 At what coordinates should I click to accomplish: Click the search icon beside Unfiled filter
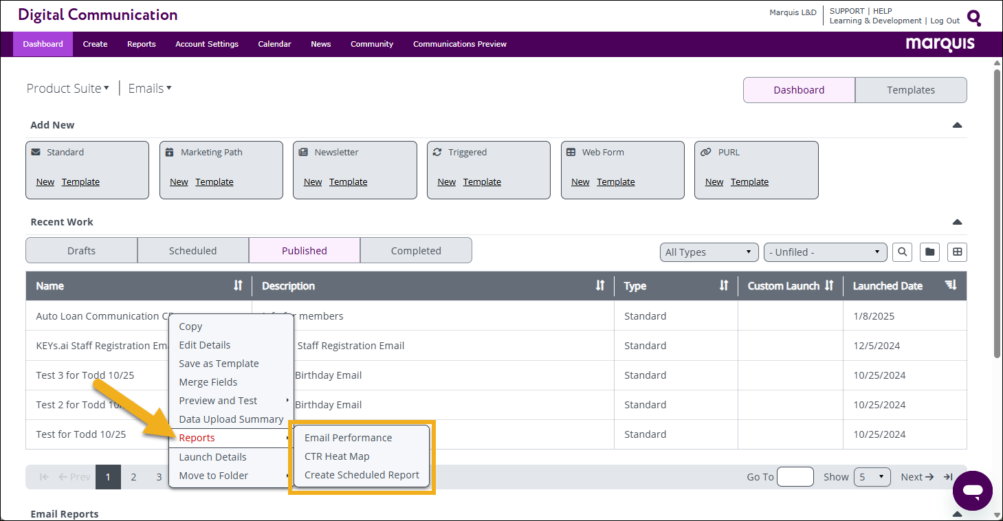point(902,252)
